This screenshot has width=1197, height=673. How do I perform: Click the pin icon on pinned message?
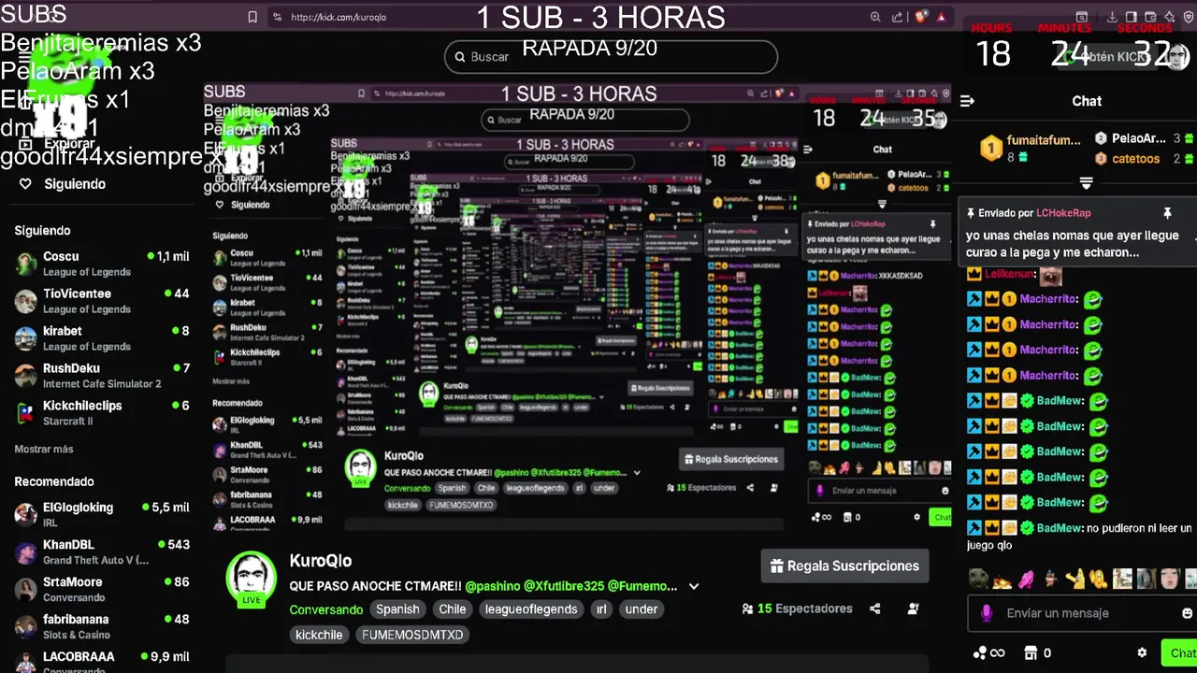(1167, 213)
